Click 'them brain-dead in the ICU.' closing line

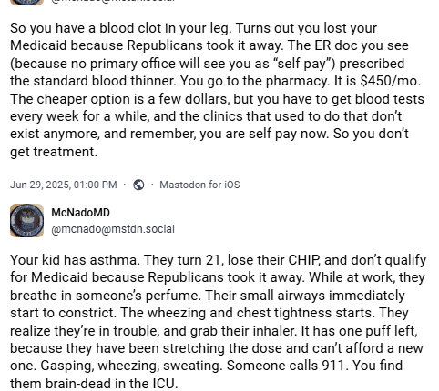pos(94,384)
